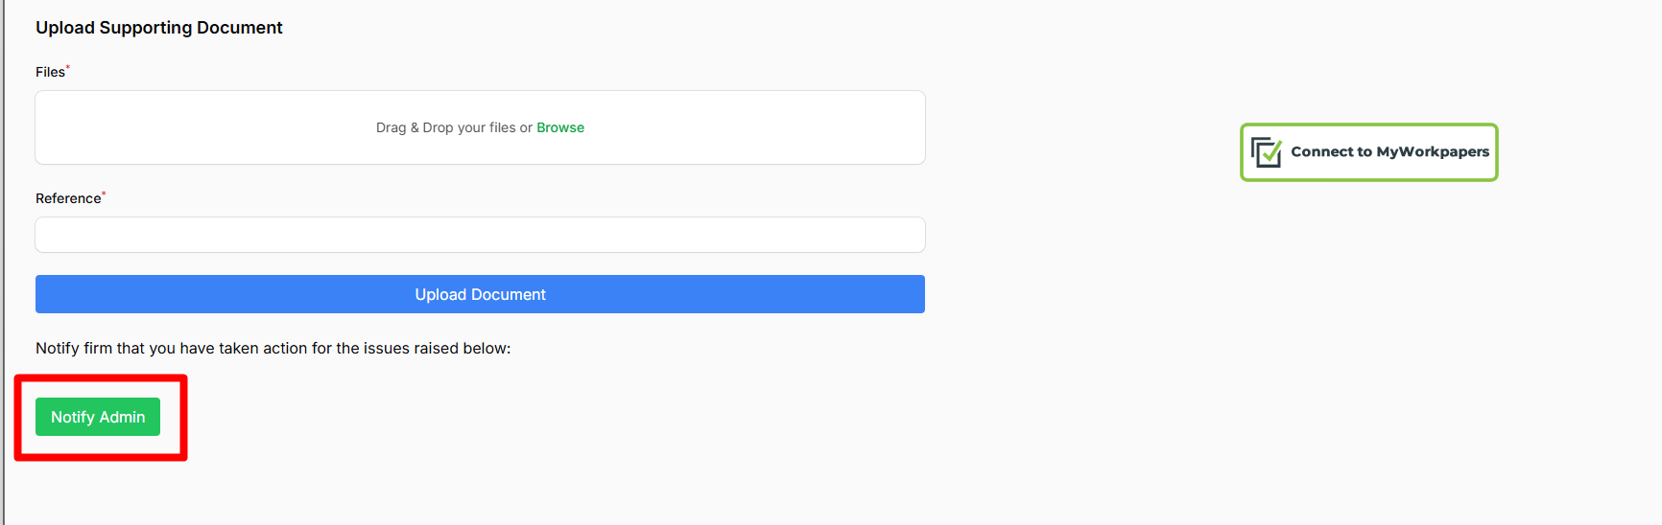The width and height of the screenshot is (1662, 525).
Task: Select the Reference field label
Action: (x=68, y=198)
